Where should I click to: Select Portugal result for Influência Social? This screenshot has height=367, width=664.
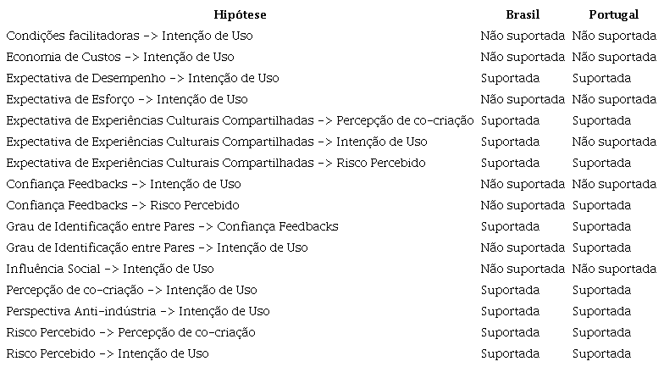614,269
